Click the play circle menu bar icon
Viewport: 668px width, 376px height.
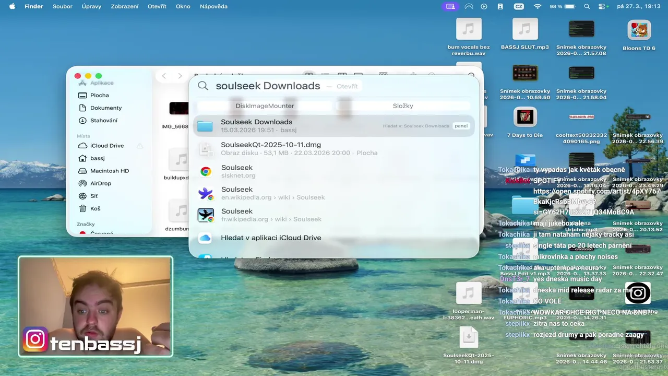(x=484, y=6)
